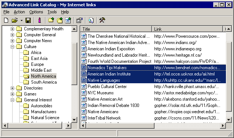Screen dimensions: 234x138
Task: Open the Action menu
Action: (19, 12)
